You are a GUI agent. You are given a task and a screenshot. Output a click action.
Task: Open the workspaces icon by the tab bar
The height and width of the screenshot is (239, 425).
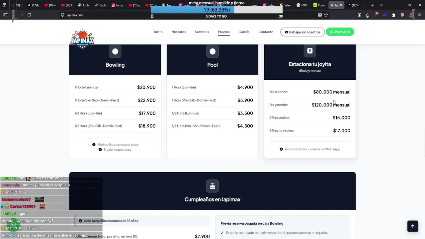(x=4, y=5)
